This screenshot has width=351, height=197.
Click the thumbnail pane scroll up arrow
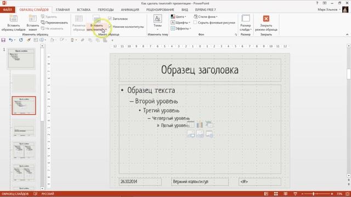point(42,46)
